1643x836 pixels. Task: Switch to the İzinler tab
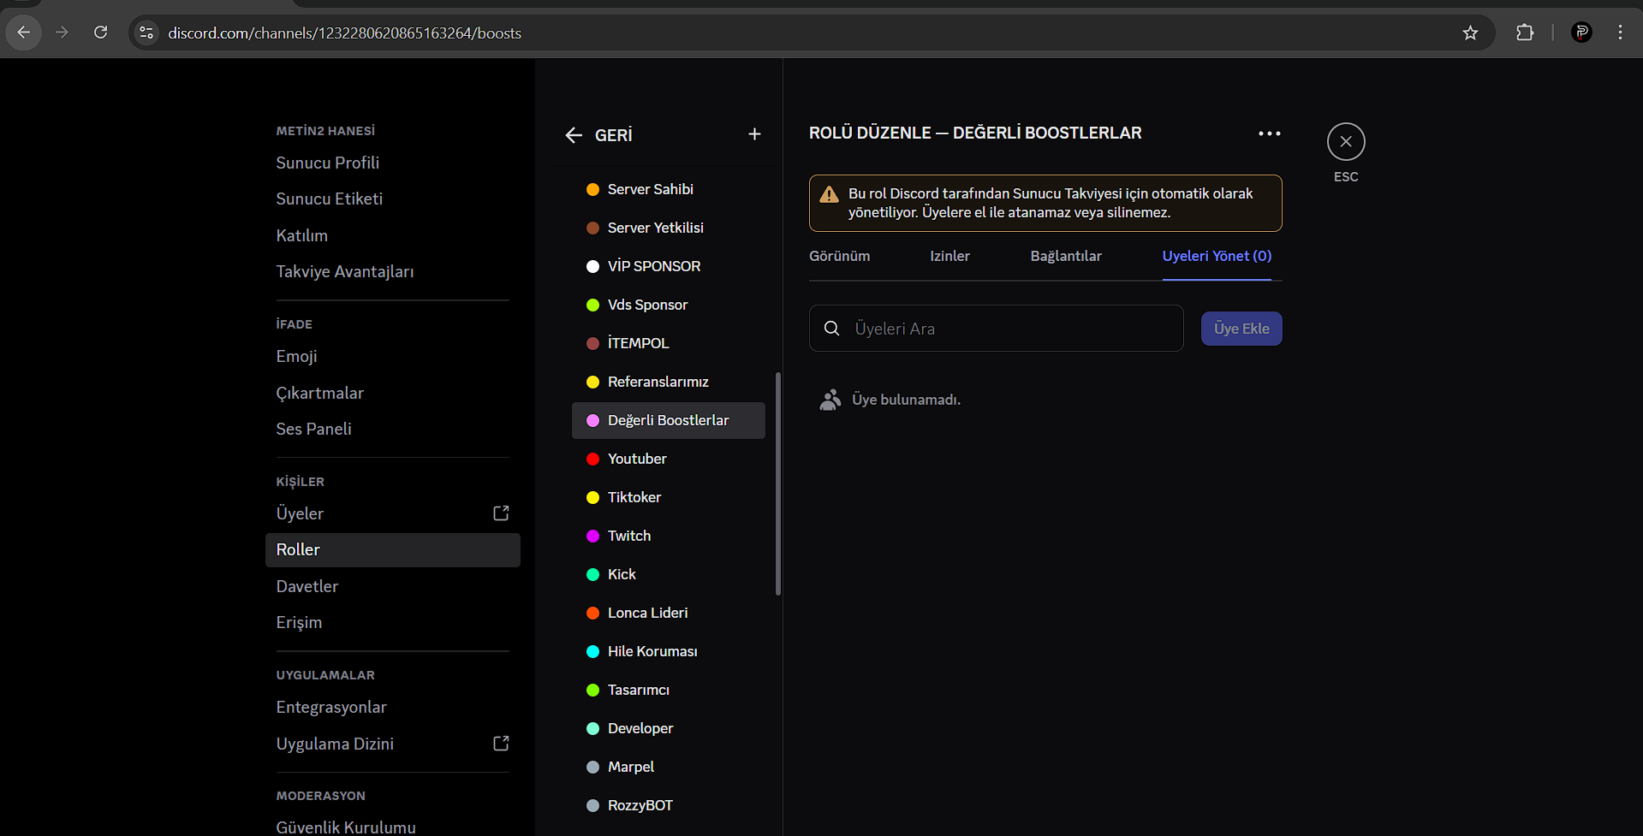(x=950, y=256)
